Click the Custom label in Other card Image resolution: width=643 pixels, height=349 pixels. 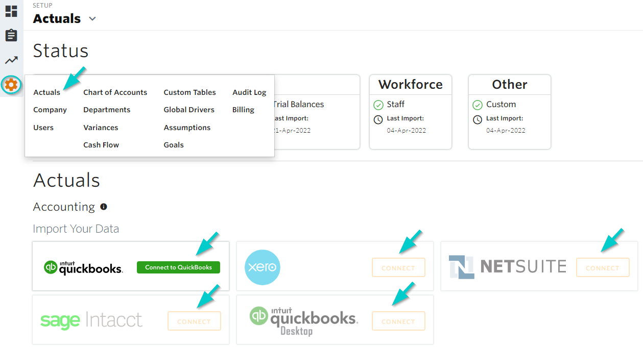[501, 105]
